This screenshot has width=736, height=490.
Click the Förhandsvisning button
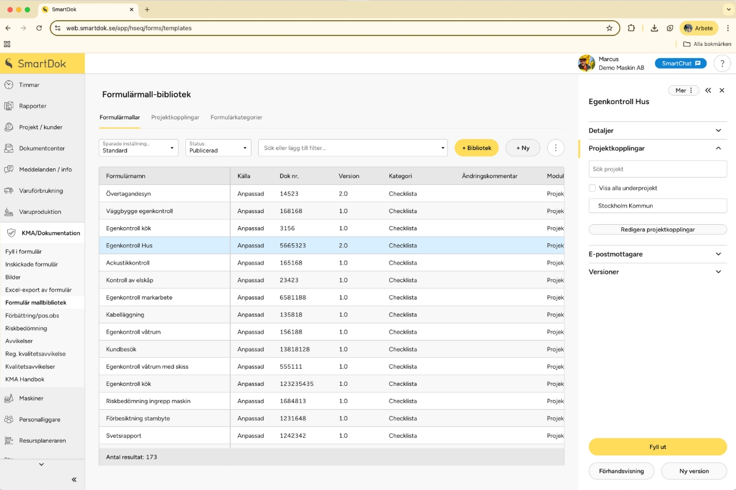[622, 471]
